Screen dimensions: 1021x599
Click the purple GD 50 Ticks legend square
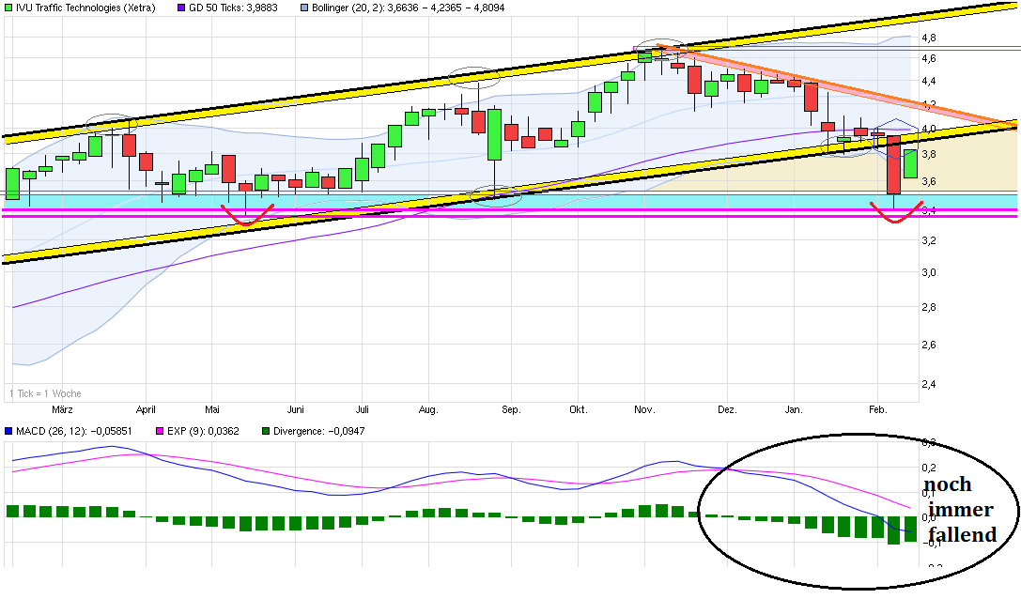[182, 8]
